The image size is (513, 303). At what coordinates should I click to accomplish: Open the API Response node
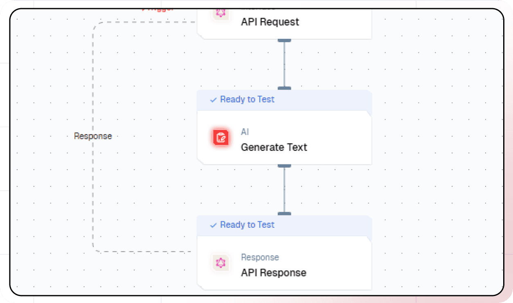(x=273, y=273)
